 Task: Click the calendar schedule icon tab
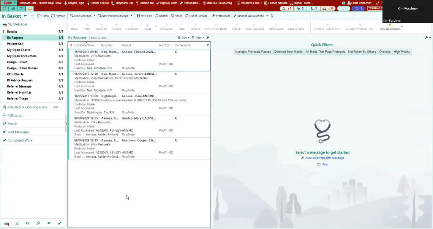pyautogui.click(x=5, y=9)
